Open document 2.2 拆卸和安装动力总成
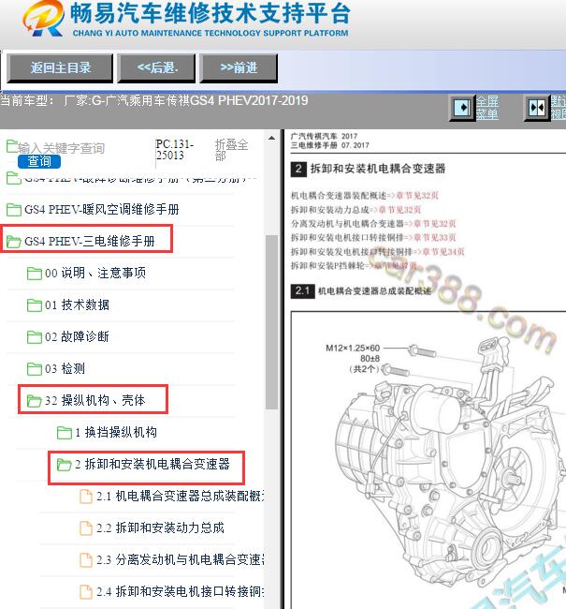Image resolution: width=566 pixels, height=609 pixels. [x=160, y=527]
